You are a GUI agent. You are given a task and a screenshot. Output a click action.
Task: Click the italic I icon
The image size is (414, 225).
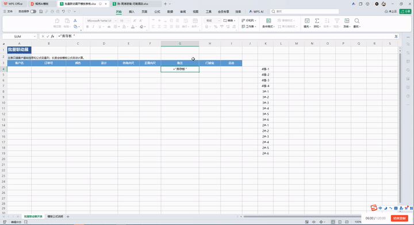click(93, 26)
